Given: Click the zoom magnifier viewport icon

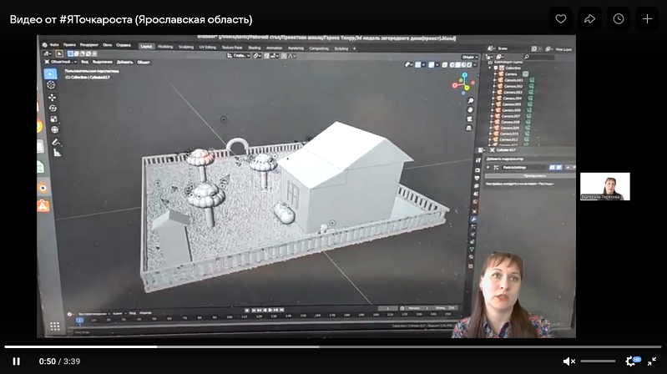Looking at the screenshot, I should (471, 101).
